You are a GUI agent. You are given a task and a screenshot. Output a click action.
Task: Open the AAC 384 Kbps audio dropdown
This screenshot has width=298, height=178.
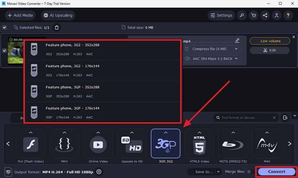[x=212, y=59]
